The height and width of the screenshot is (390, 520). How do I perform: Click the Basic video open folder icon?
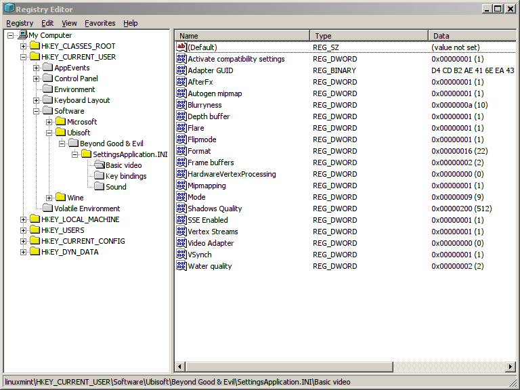point(99,165)
